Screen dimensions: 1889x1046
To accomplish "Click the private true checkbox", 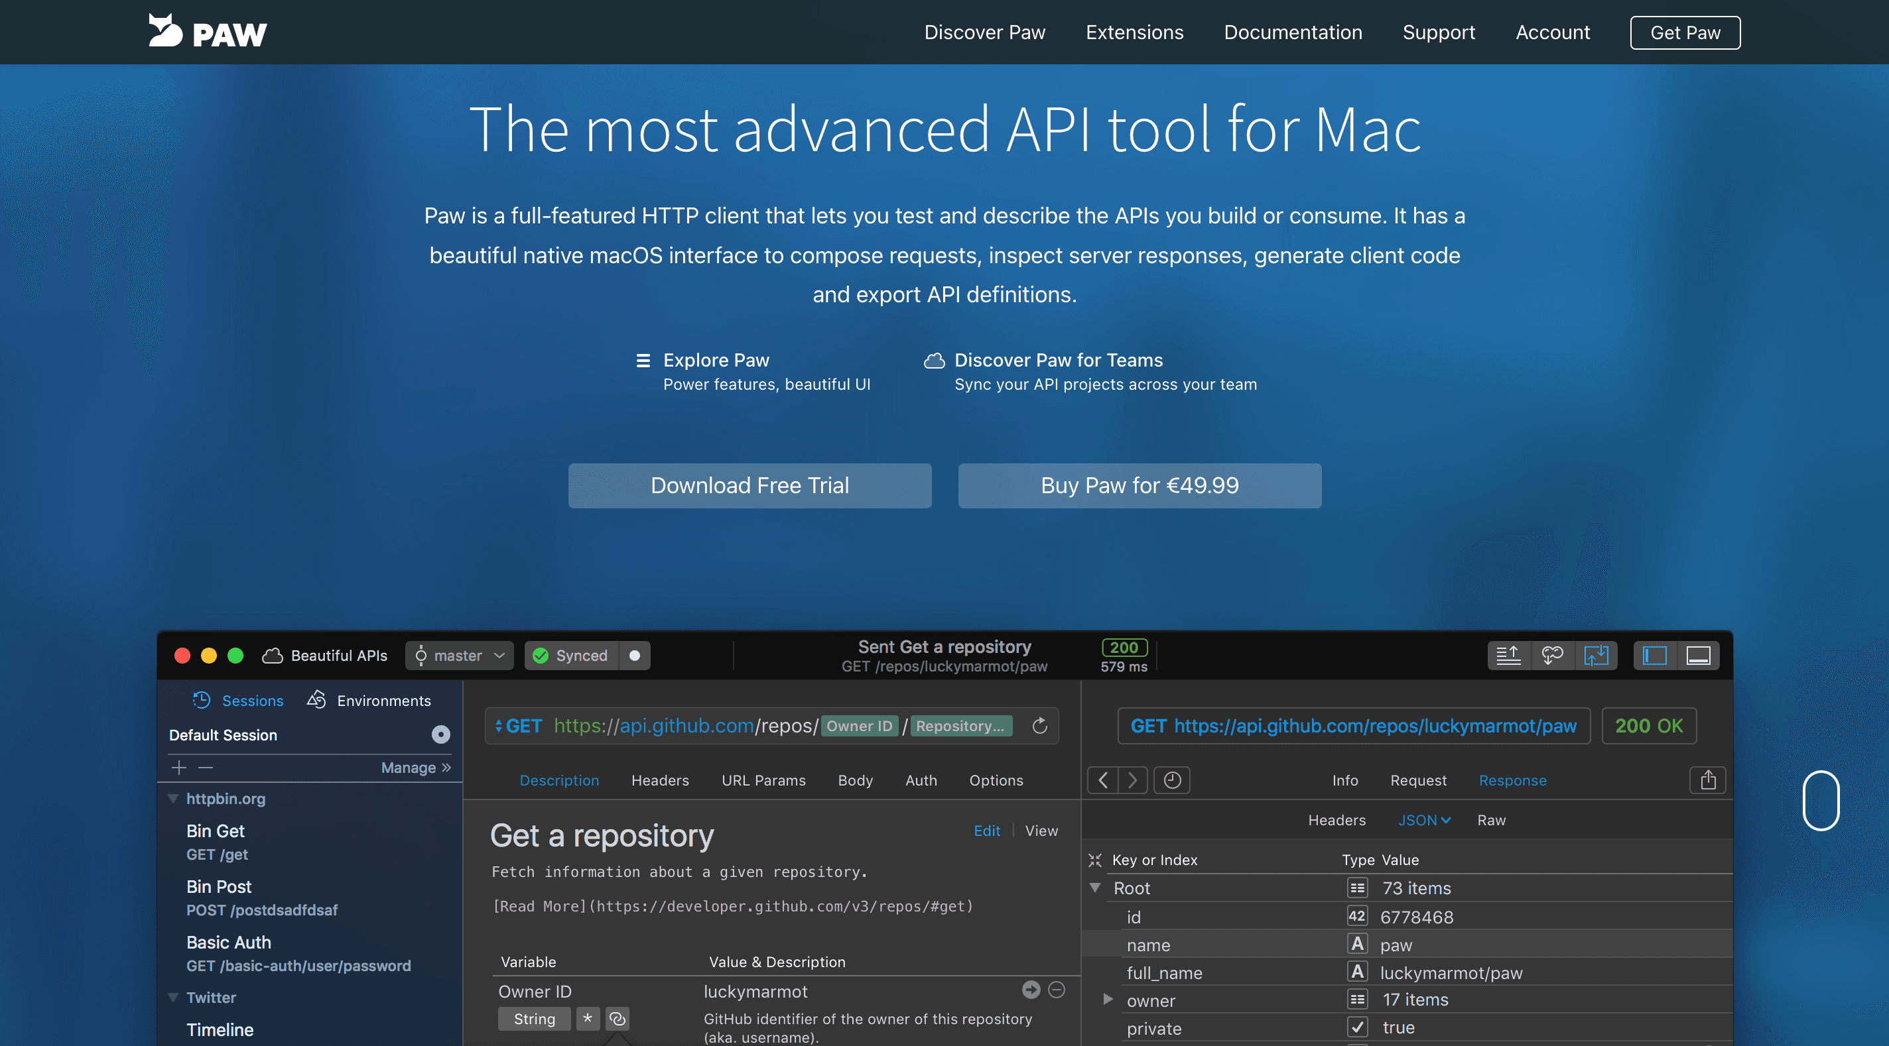I will coord(1357,1027).
